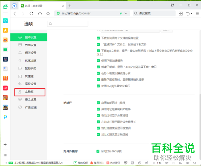Open the green mail sidebar icon
This screenshot has width=201, height=166.
(x=5, y=49)
